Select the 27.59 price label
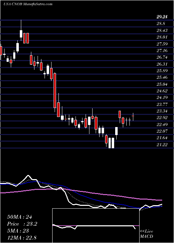174x243 pixels. point(162,44)
